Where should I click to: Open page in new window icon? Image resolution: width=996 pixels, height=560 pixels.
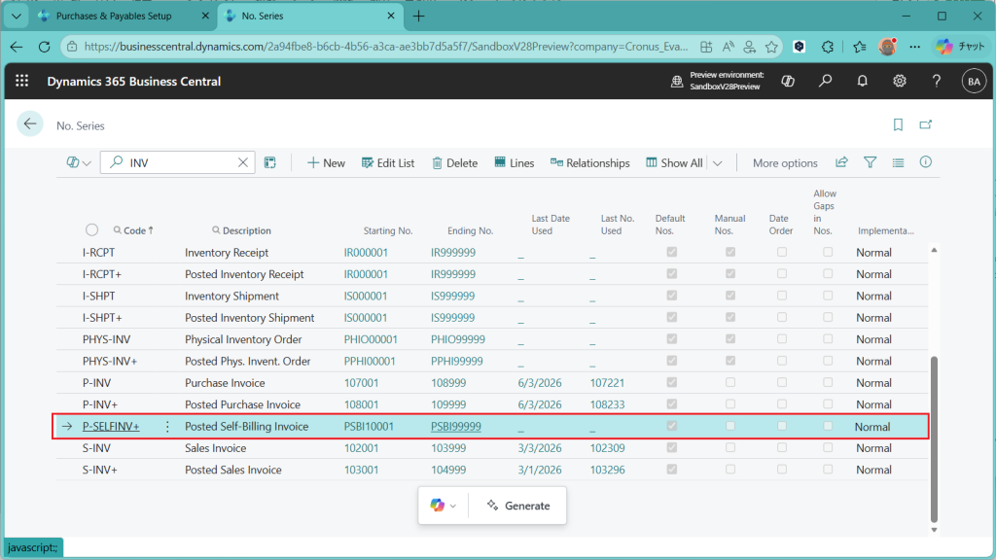point(926,125)
